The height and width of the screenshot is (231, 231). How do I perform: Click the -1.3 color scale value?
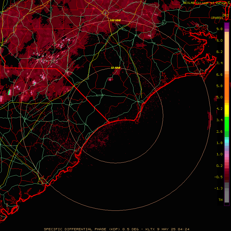218,188
